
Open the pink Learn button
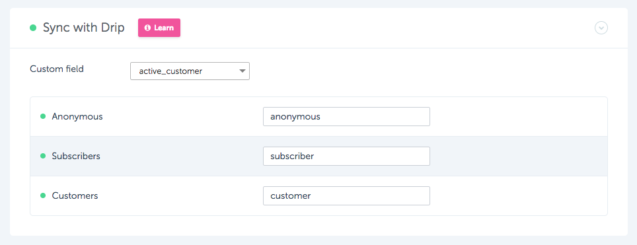click(x=159, y=28)
